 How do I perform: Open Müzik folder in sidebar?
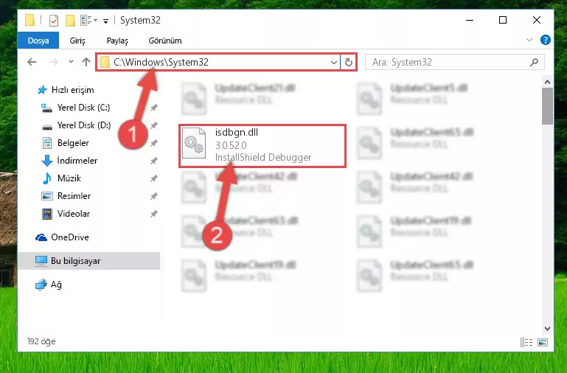(x=61, y=178)
